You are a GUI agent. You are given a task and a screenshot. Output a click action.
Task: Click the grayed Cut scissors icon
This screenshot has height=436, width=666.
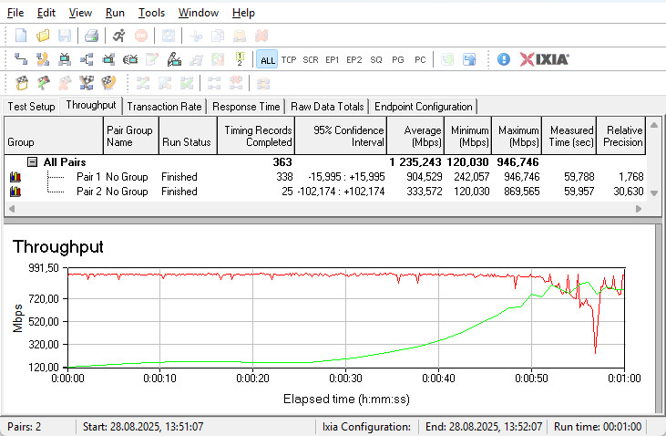click(196, 36)
